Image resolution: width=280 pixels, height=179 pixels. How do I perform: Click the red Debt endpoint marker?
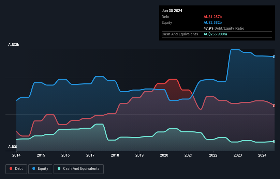[274, 105]
